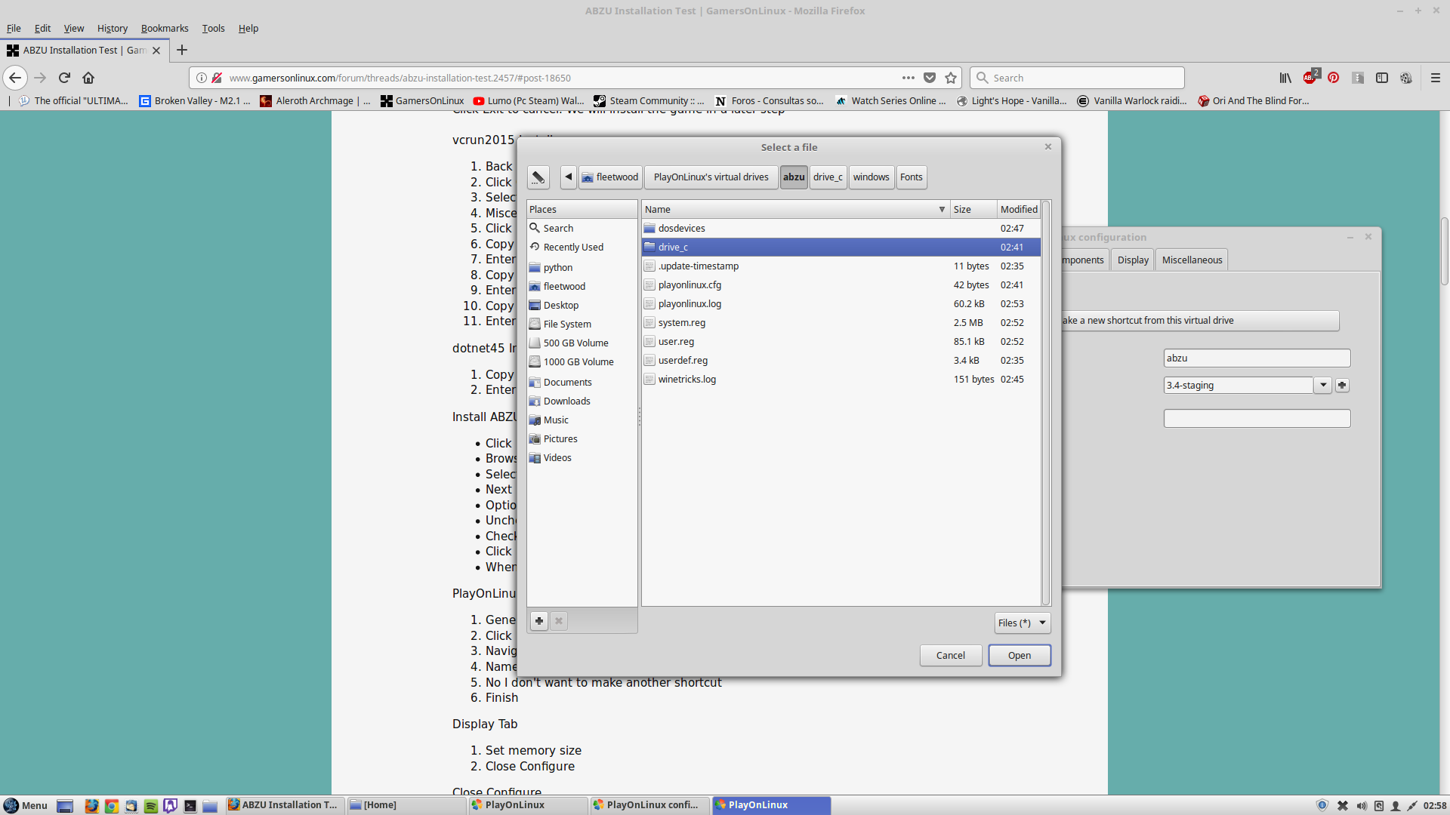
Task: Open Firefox hamburger menu
Action: (x=1436, y=78)
